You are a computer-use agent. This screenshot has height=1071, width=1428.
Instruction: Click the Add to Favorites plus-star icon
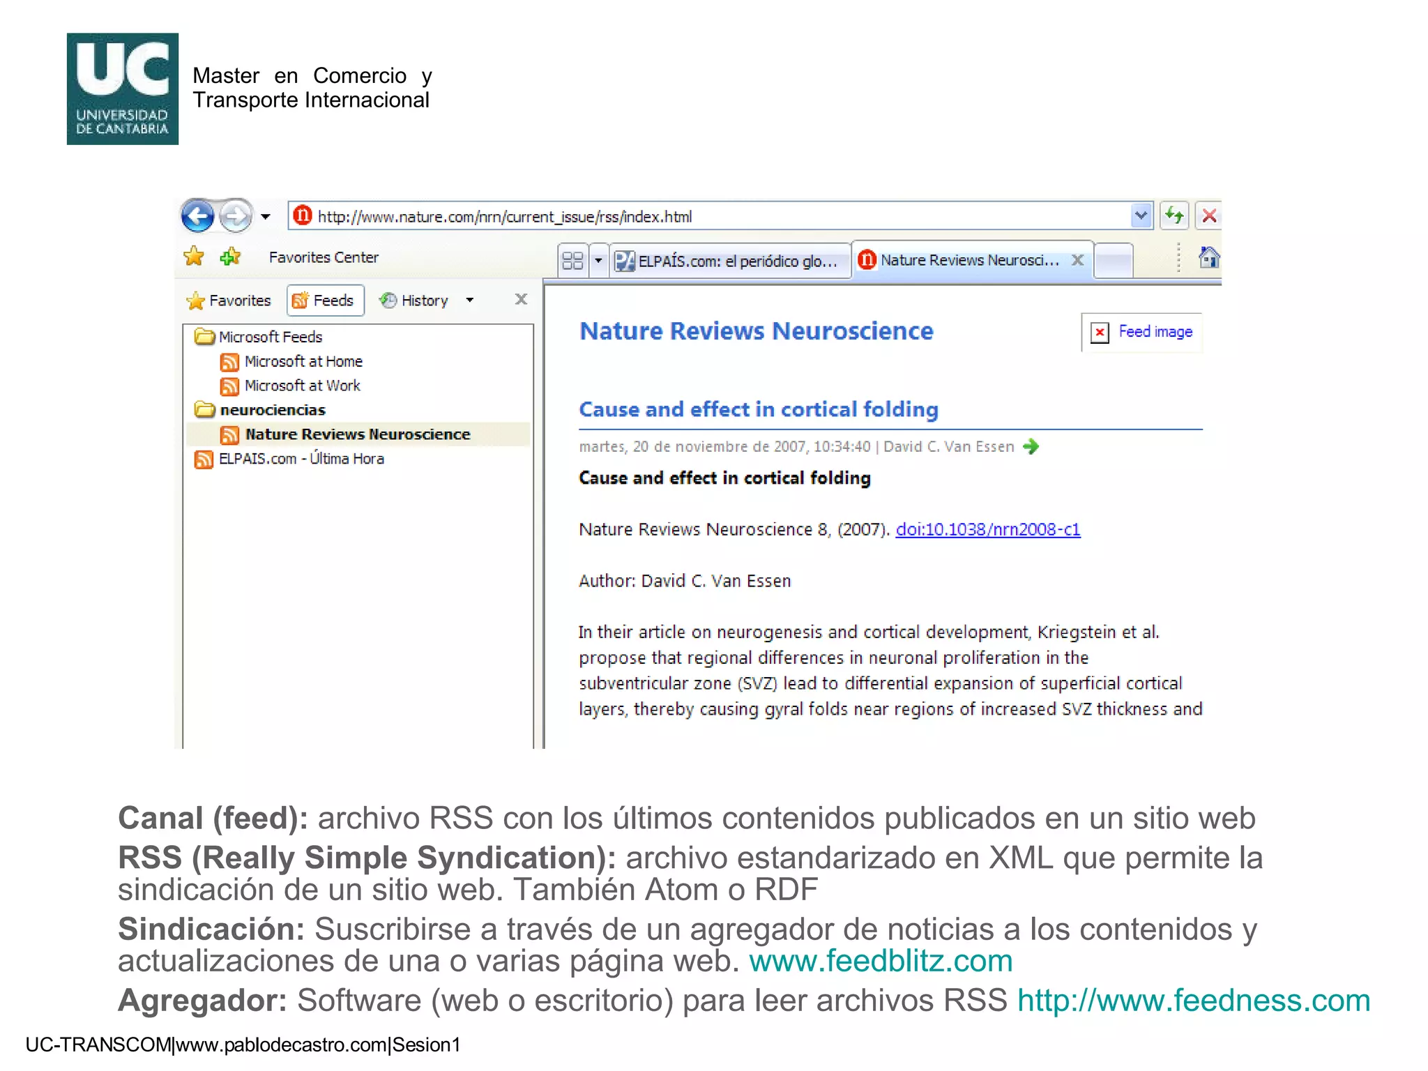point(230,257)
